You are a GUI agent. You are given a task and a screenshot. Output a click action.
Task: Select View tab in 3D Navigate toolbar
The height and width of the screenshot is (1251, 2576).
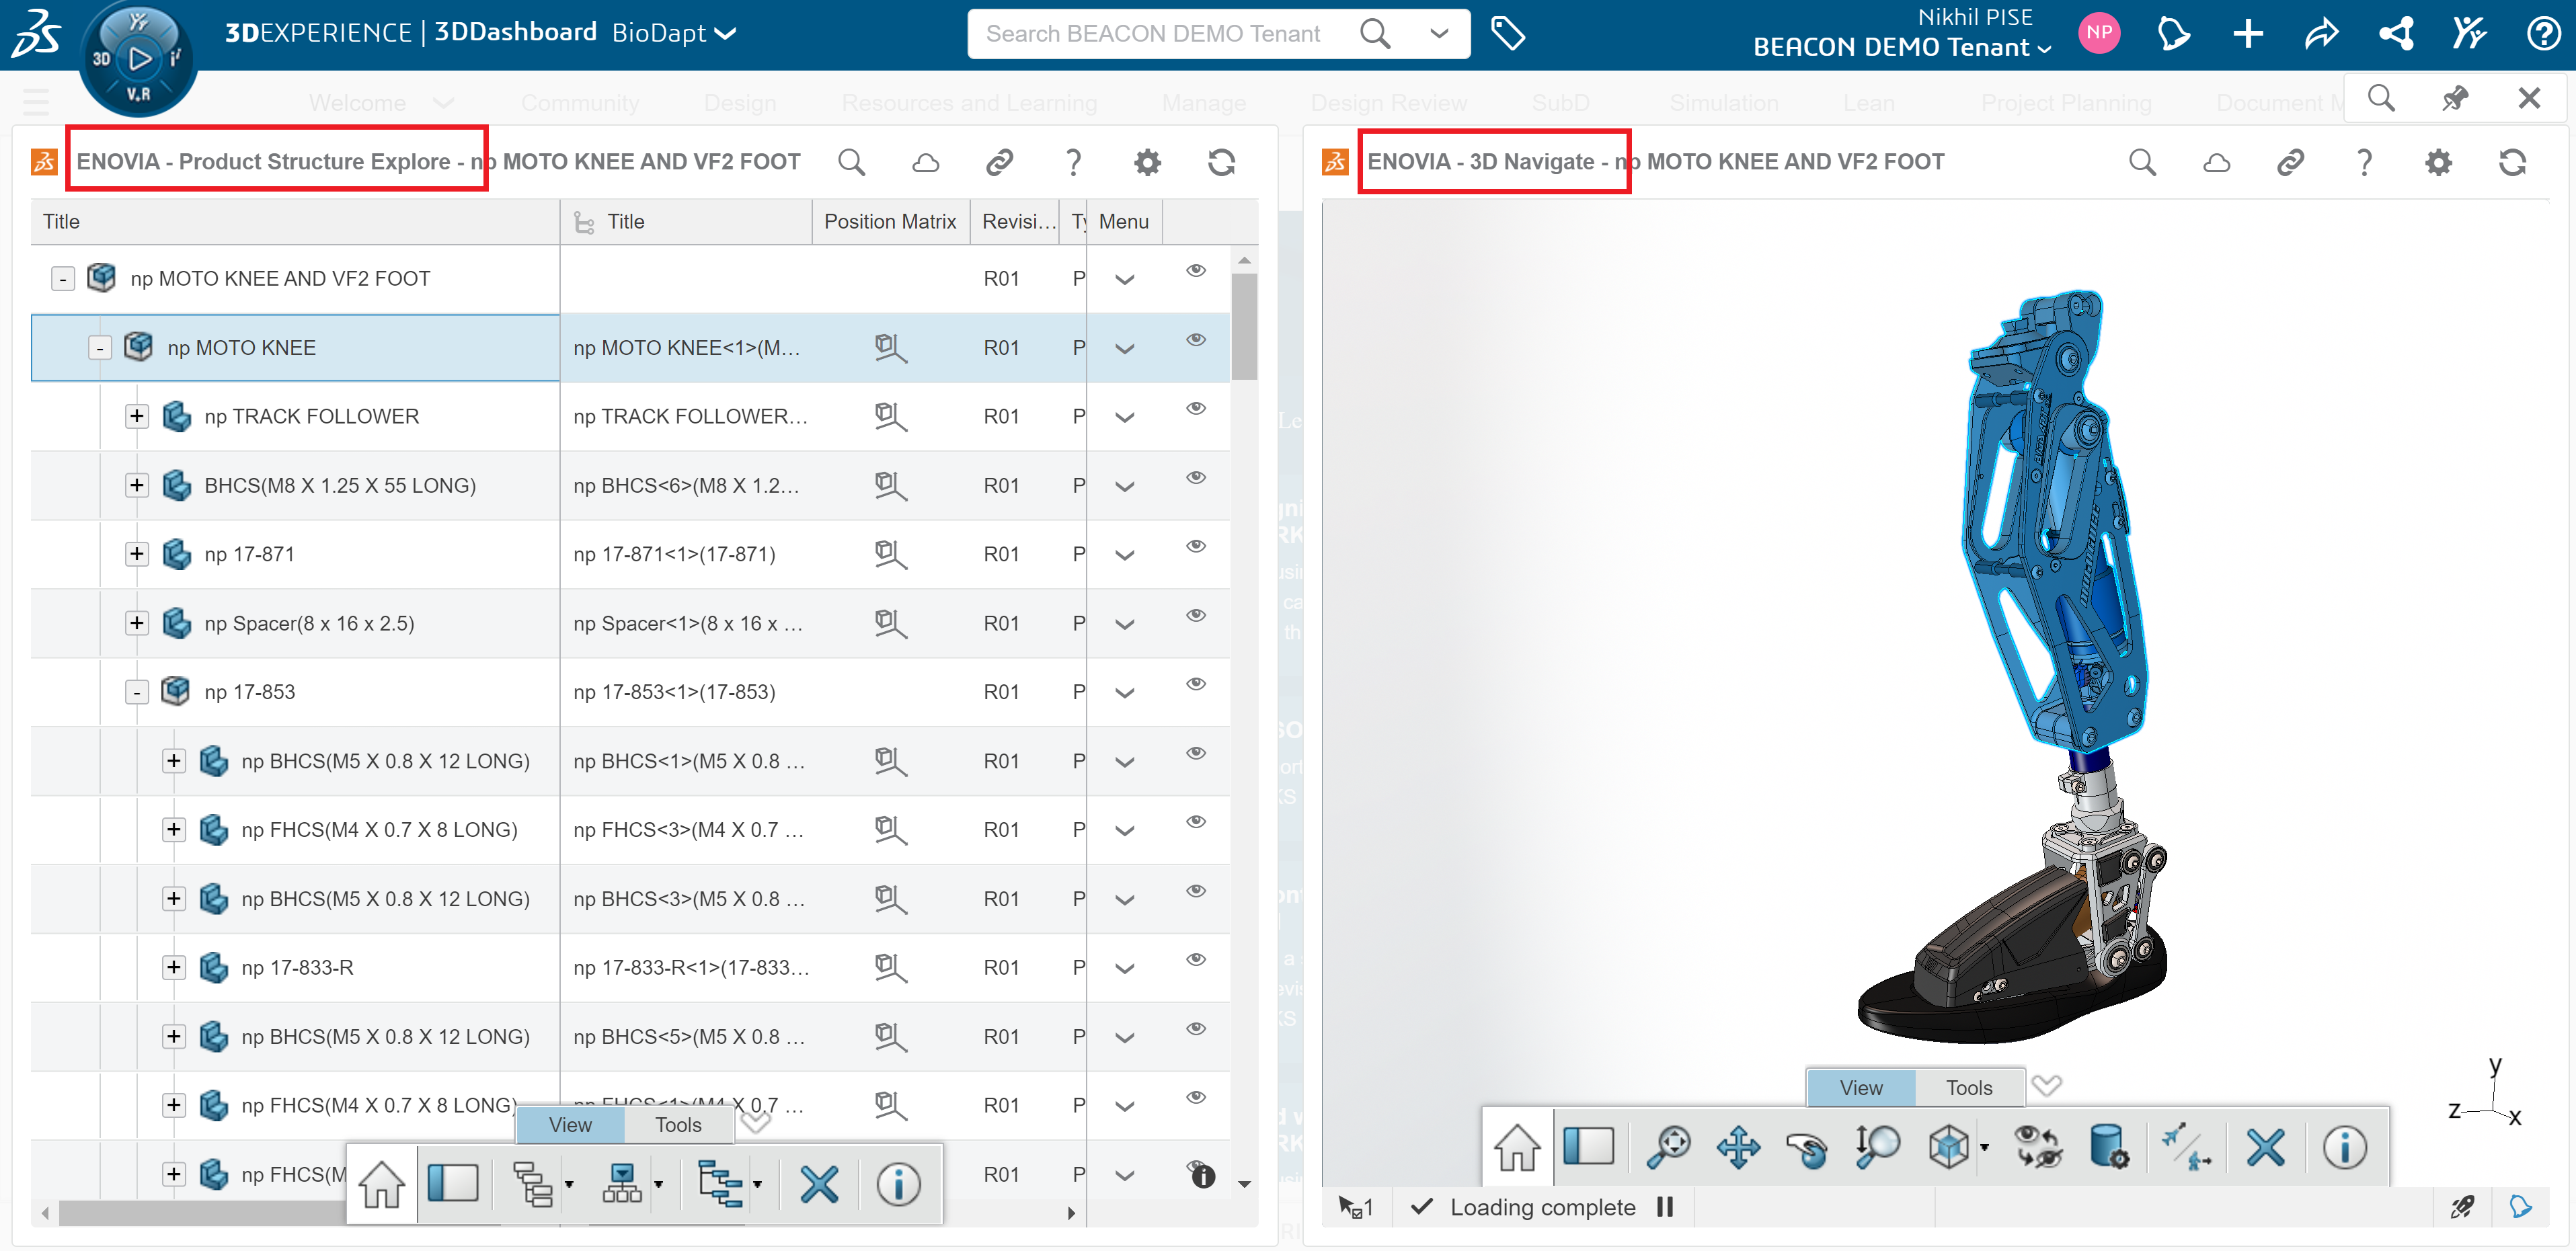pyautogui.click(x=1860, y=1088)
